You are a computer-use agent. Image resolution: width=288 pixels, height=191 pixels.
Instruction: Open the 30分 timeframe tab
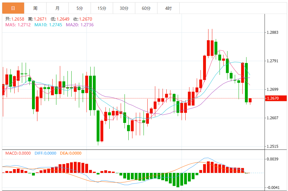pos(124,8)
